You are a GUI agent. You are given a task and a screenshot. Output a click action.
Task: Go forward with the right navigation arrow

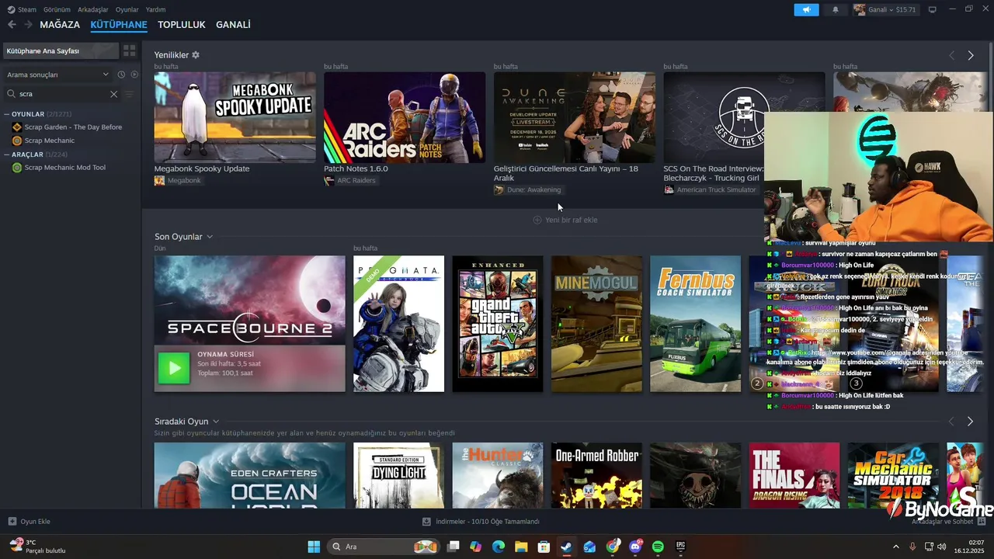28,25
